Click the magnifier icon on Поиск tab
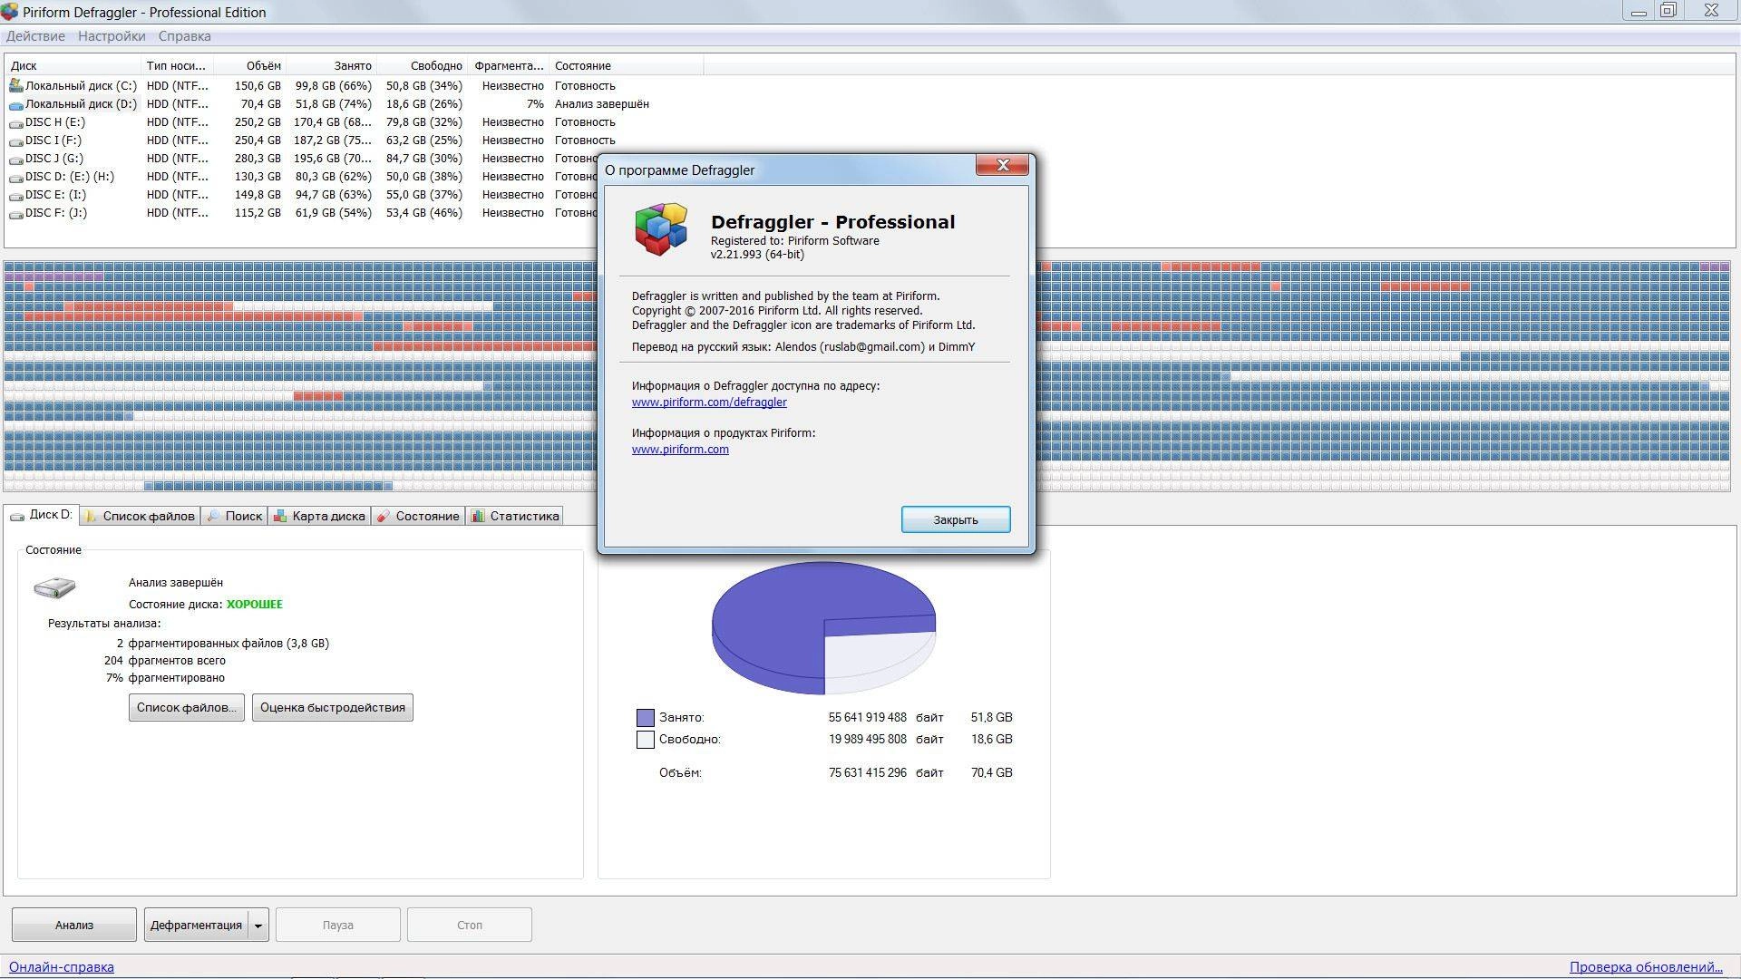The width and height of the screenshot is (1741, 979). tap(213, 516)
